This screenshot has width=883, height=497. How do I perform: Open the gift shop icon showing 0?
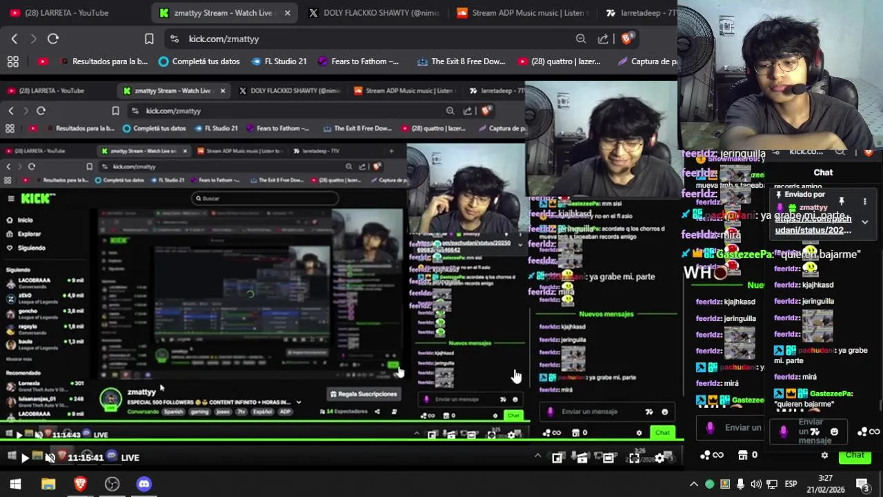pyautogui.click(x=748, y=455)
